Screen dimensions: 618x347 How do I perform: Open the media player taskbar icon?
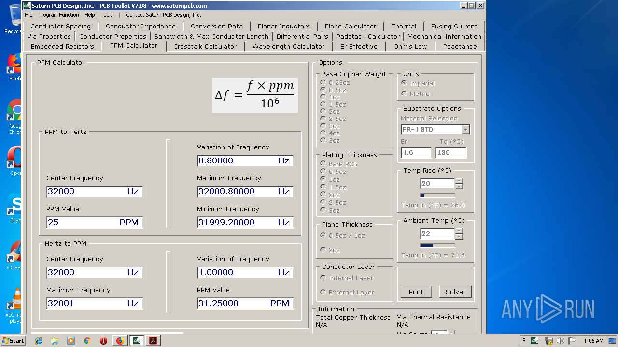(71, 341)
